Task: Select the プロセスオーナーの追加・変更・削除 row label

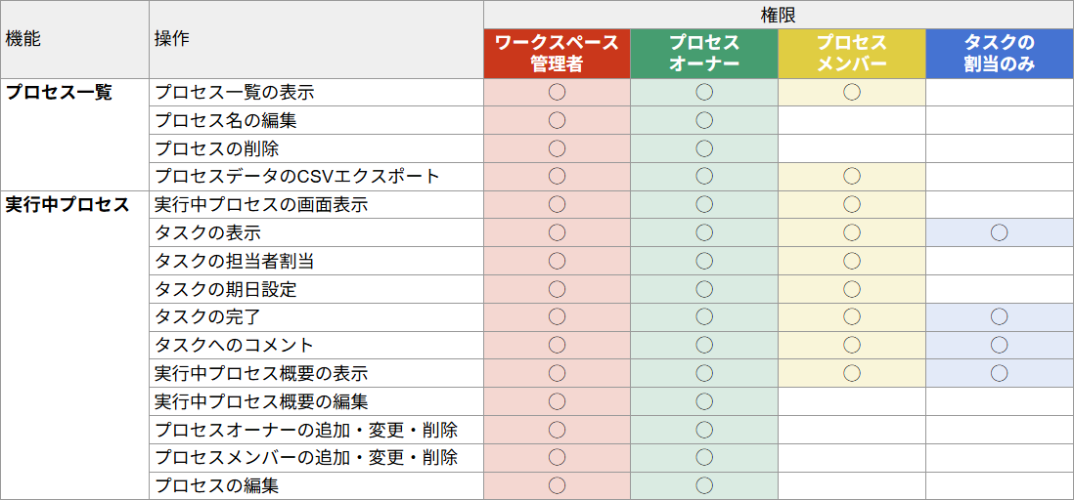Action: 306,430
